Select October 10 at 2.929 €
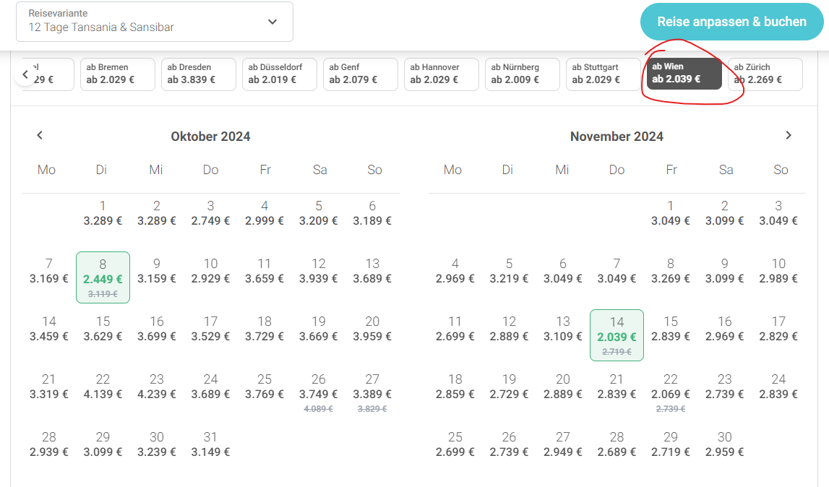Viewport: 829px width, 487px height. [211, 271]
